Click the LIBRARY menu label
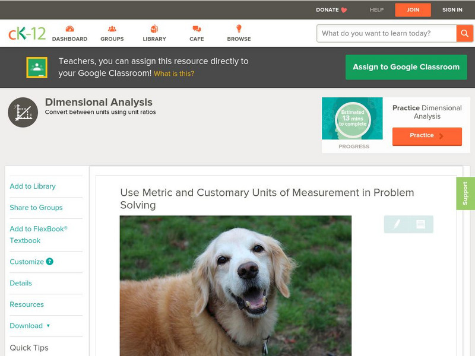475x356 pixels. [x=154, y=39]
